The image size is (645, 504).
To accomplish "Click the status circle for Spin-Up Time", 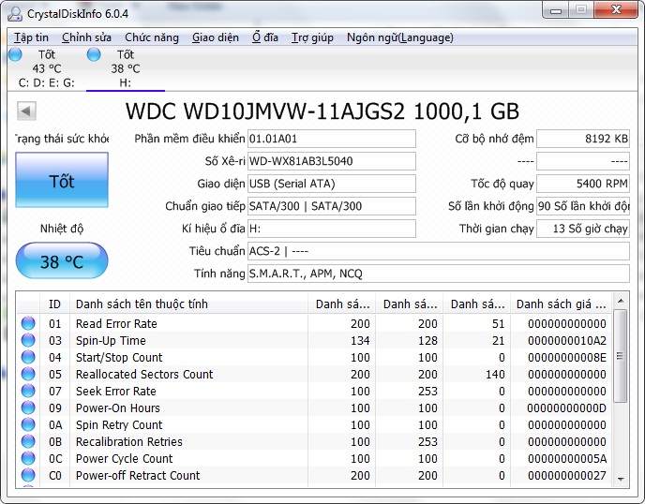I will [x=28, y=340].
